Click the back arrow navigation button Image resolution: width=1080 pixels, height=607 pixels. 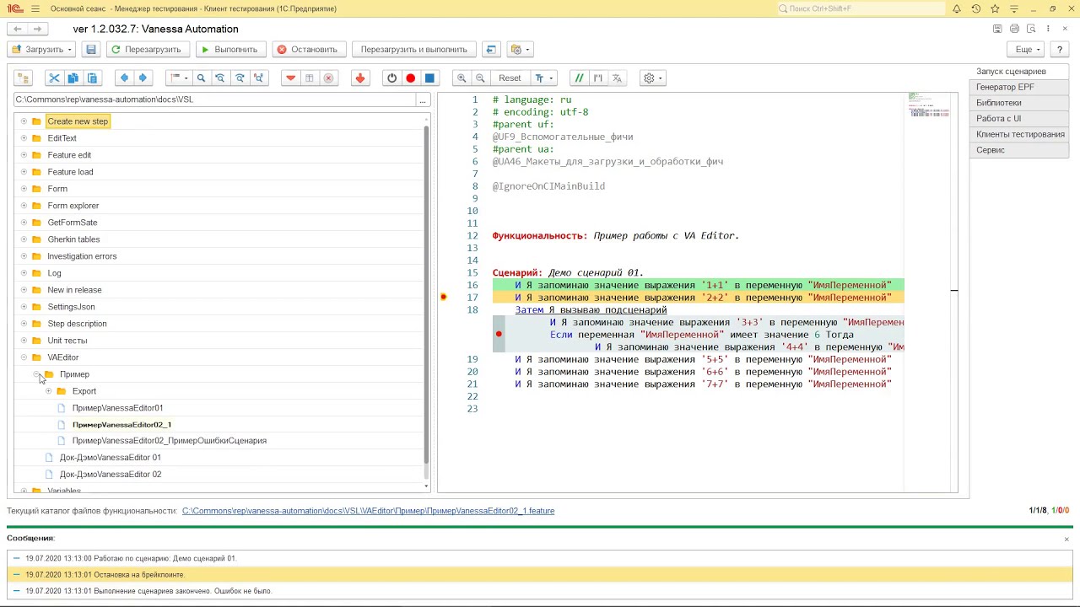[x=18, y=29]
